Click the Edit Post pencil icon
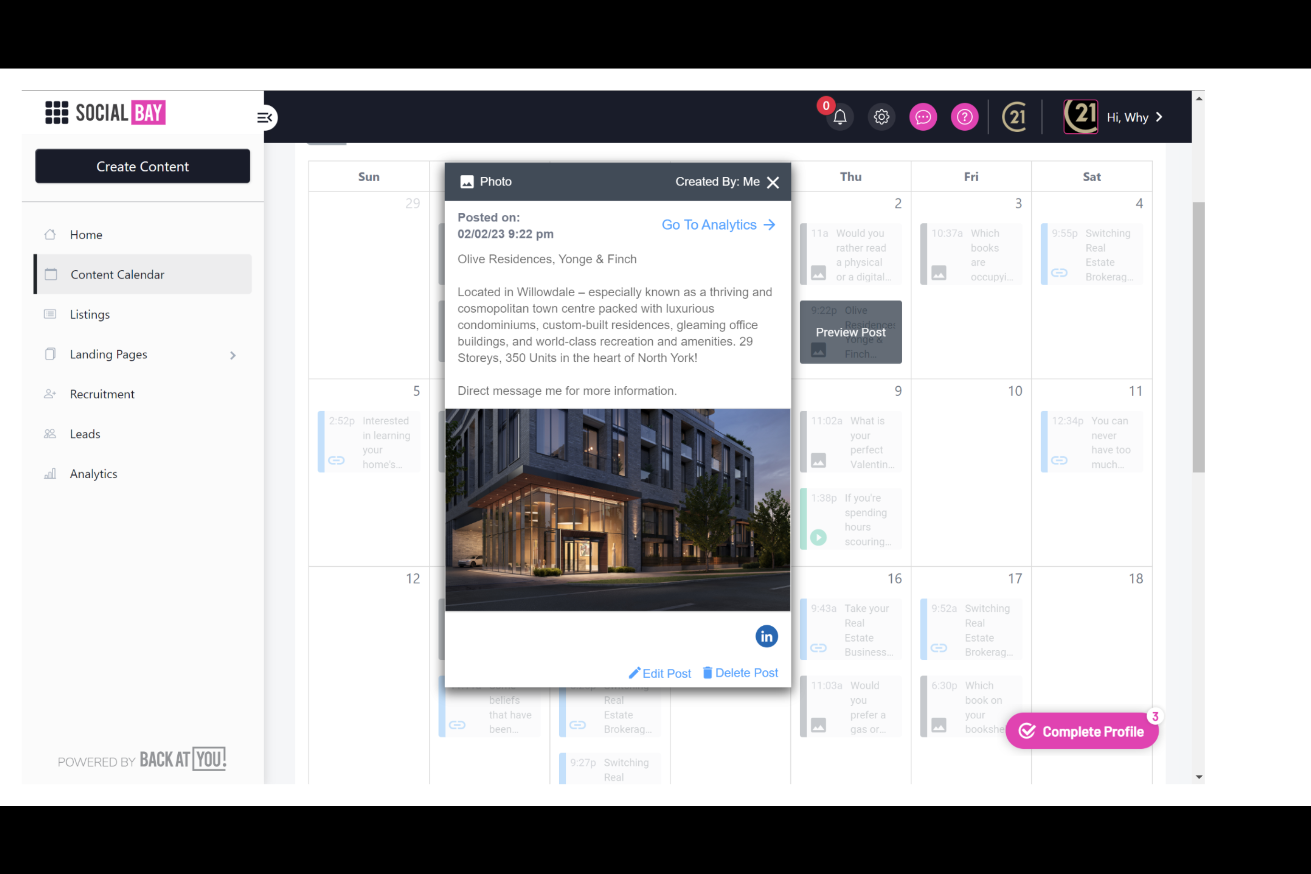This screenshot has height=874, width=1311. pos(634,673)
